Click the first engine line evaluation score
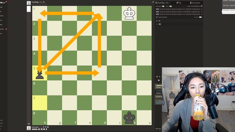Viewport: 235px width, 132px height. (x=158, y=9)
